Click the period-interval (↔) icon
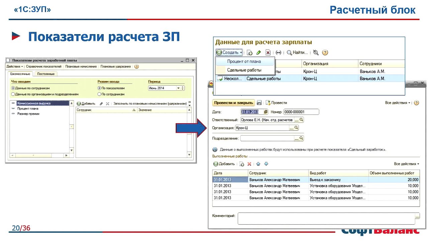Screen dimensions: 428x241 279,53
